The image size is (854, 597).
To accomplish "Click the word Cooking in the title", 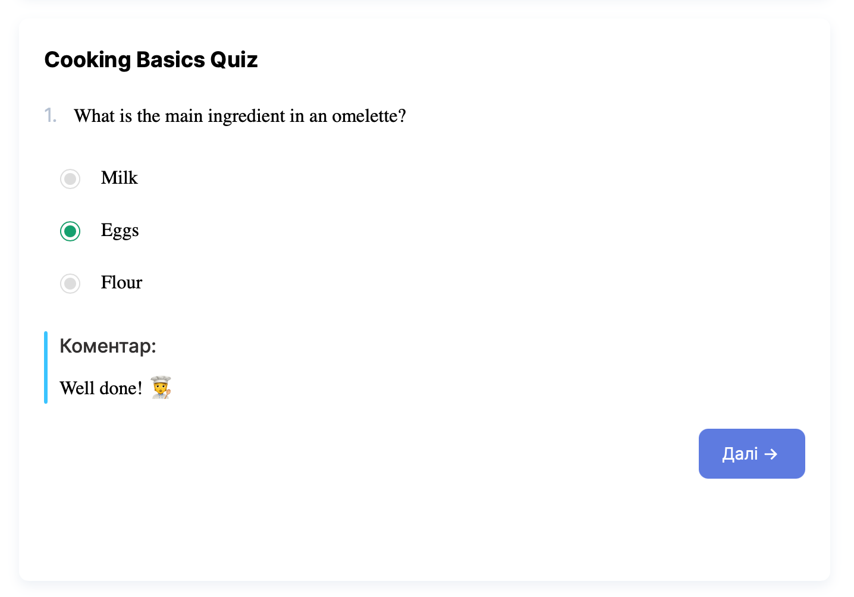I will [87, 60].
